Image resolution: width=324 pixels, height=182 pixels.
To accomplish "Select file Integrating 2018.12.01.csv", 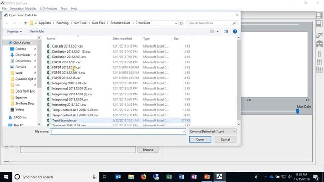I will tap(69, 83).
